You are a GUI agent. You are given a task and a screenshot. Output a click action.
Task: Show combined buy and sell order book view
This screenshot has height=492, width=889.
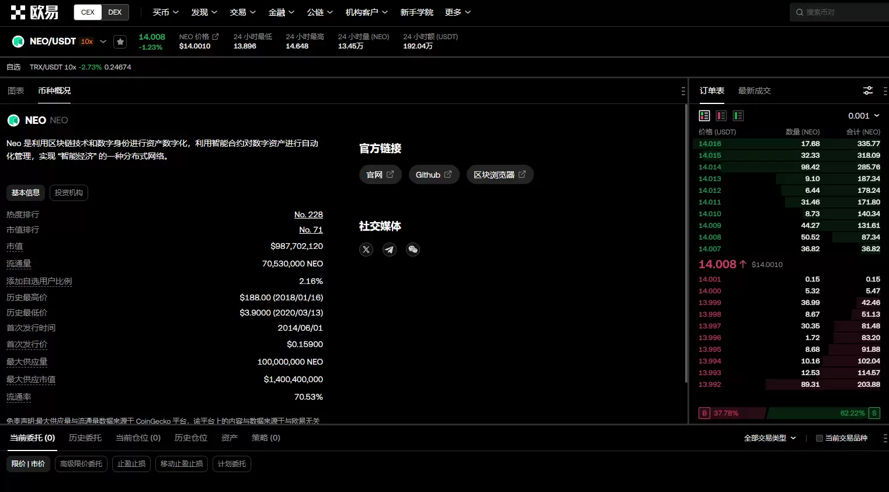[704, 116]
